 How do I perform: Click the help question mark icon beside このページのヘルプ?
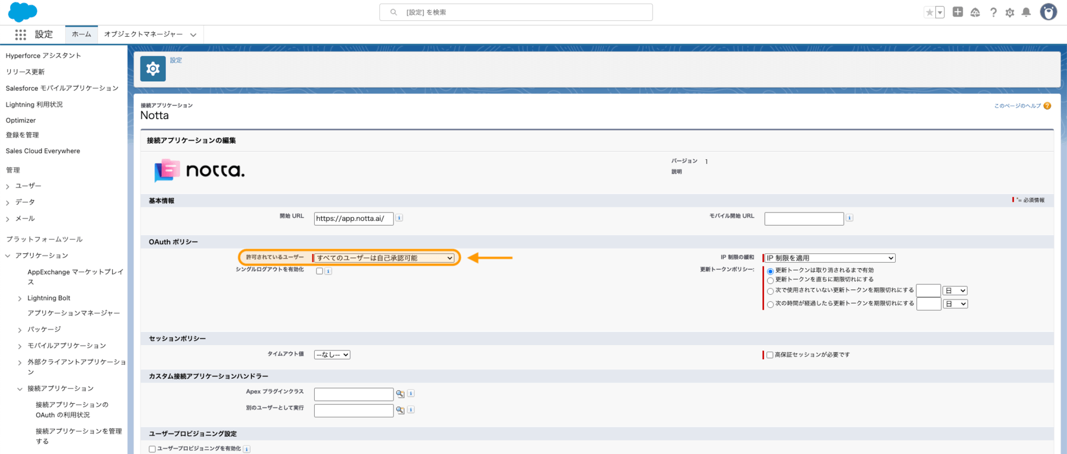click(1047, 106)
